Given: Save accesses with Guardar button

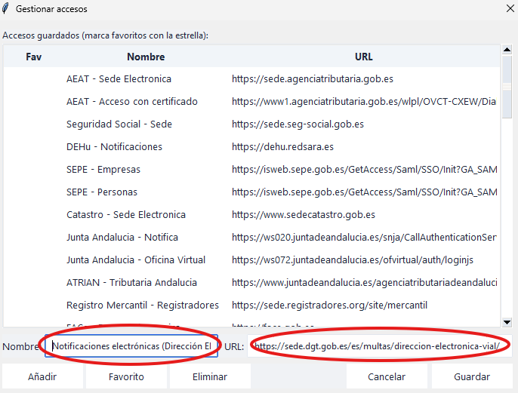Looking at the screenshot, I should 472,376.
